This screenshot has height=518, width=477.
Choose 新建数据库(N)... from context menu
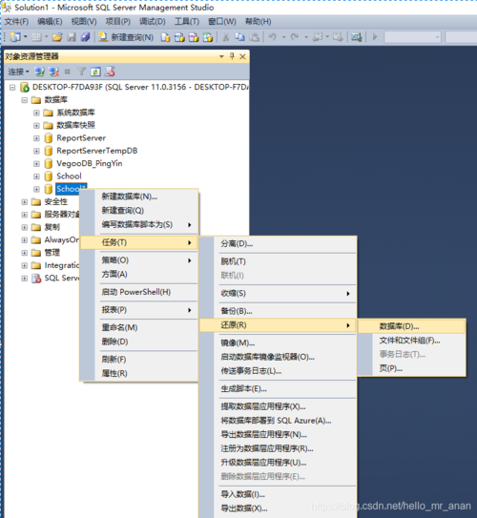pyautogui.click(x=139, y=197)
